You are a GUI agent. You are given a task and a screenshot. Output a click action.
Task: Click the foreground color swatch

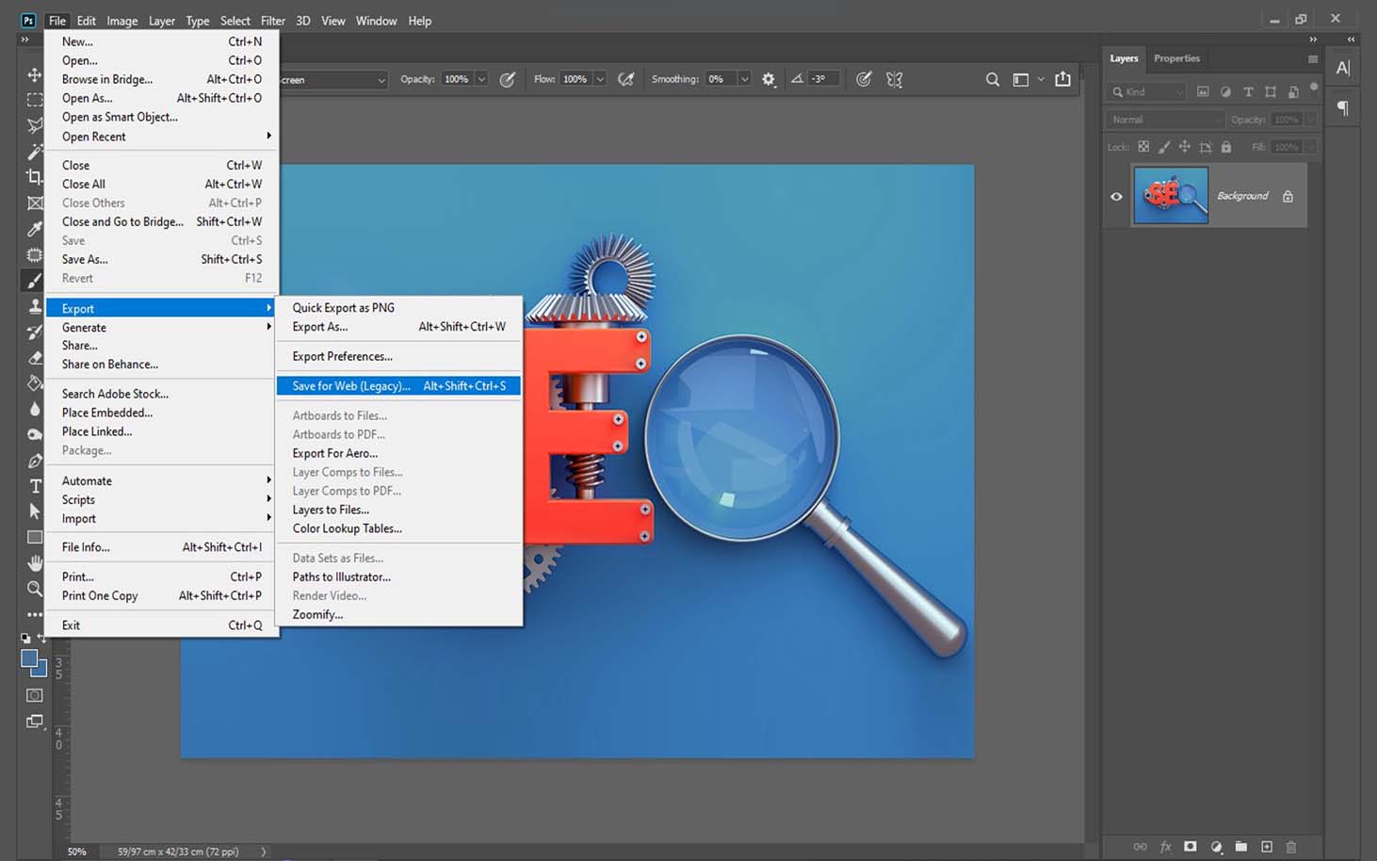[29, 658]
